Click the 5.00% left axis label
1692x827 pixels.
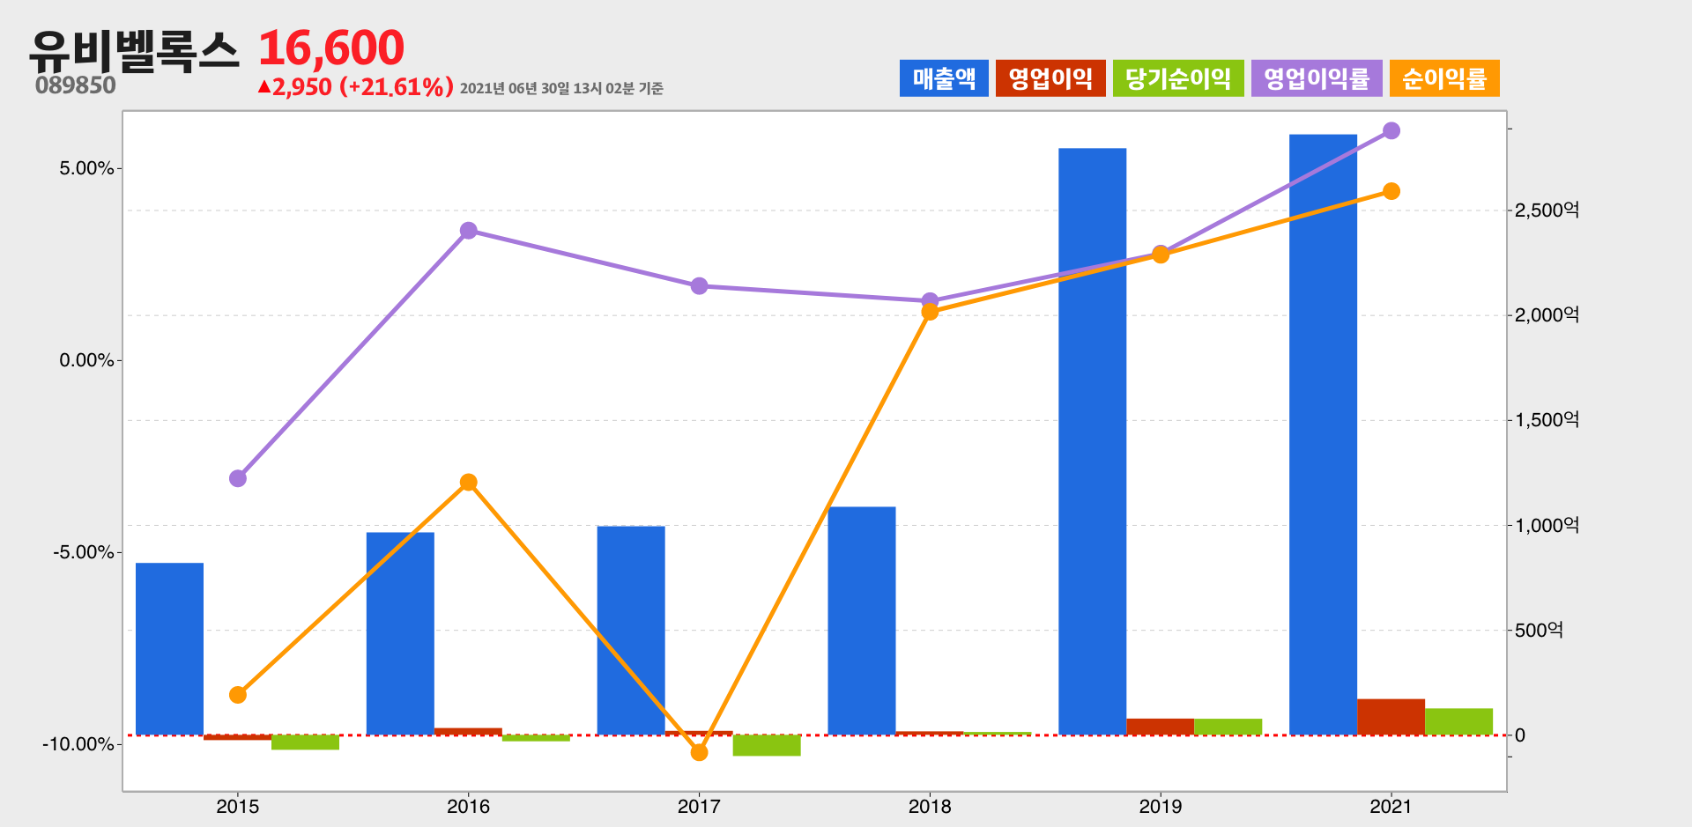pos(87,168)
